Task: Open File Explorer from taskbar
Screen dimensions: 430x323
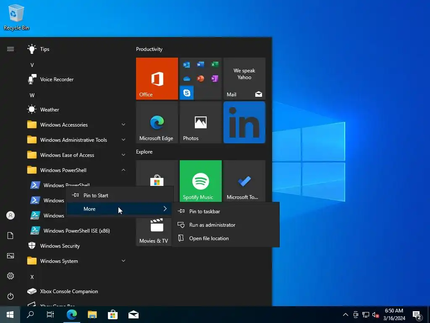Action: tap(92, 315)
